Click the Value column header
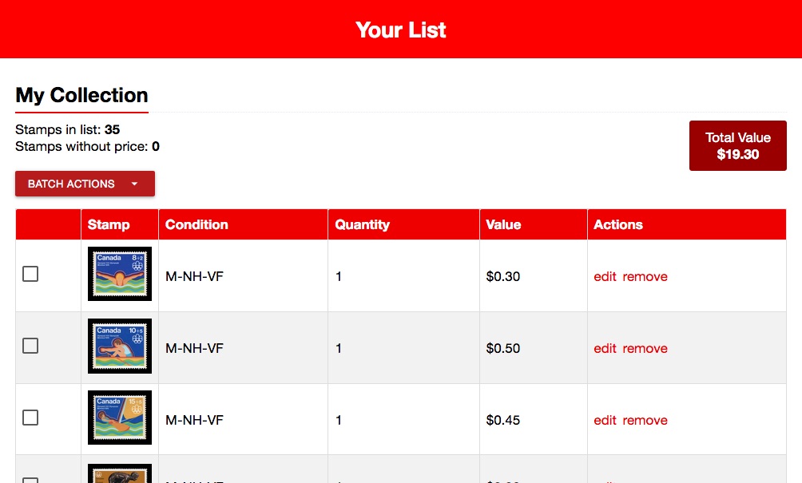 [x=503, y=224]
